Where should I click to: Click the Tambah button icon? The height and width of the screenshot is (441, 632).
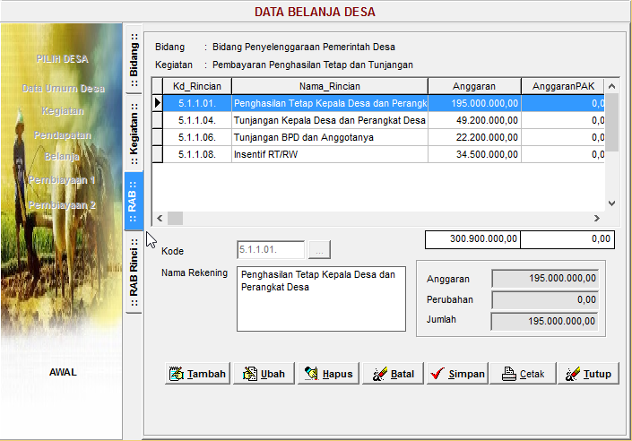(177, 374)
